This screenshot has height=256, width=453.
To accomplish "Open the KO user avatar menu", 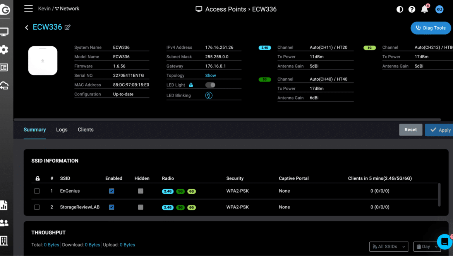I will (439, 9).
